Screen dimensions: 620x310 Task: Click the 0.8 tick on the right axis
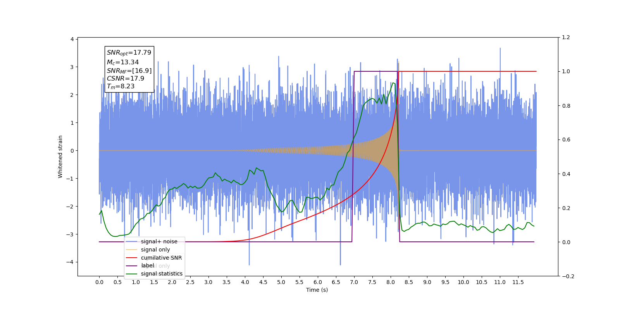tap(566, 106)
